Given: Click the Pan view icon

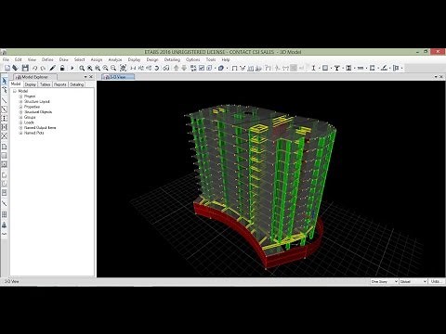Looking at the screenshot, I should (123, 68).
